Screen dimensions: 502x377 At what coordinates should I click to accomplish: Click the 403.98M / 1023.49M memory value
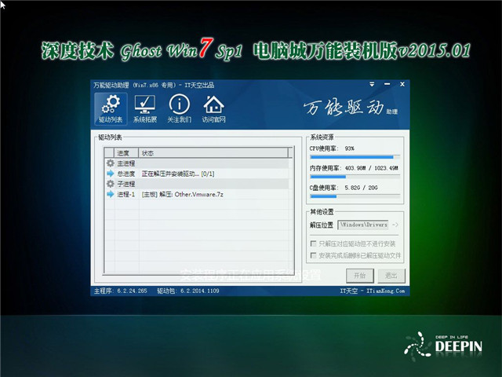[x=372, y=168]
